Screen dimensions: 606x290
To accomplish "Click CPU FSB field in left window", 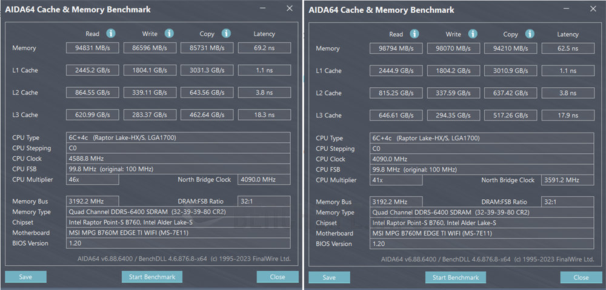I will (x=178, y=169).
